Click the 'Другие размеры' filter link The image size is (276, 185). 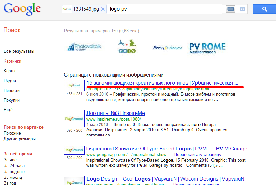[20, 139]
